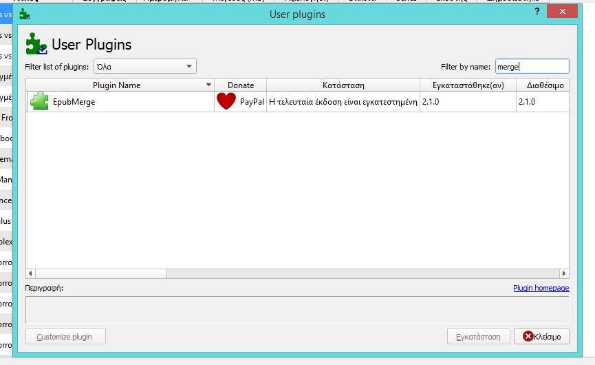Click the horizontal scrollbar right arrow
595x365 pixels.
564,273
